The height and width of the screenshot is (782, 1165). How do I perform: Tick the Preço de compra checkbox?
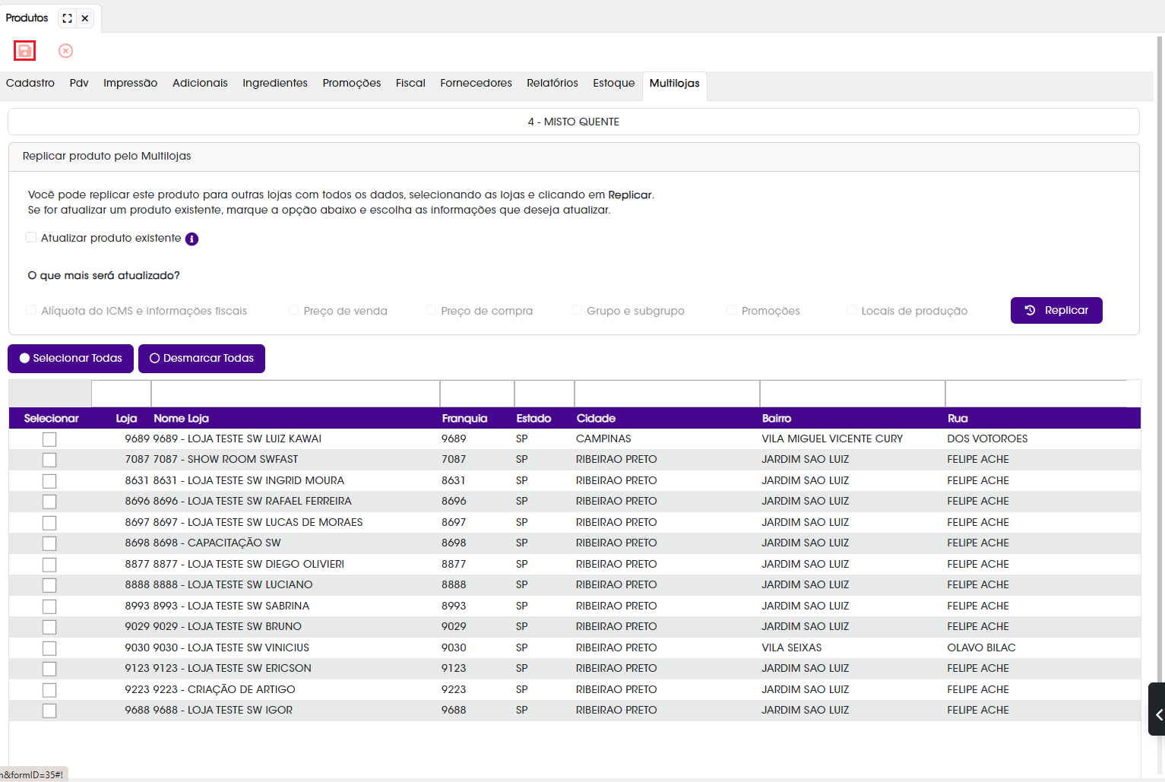click(x=431, y=310)
